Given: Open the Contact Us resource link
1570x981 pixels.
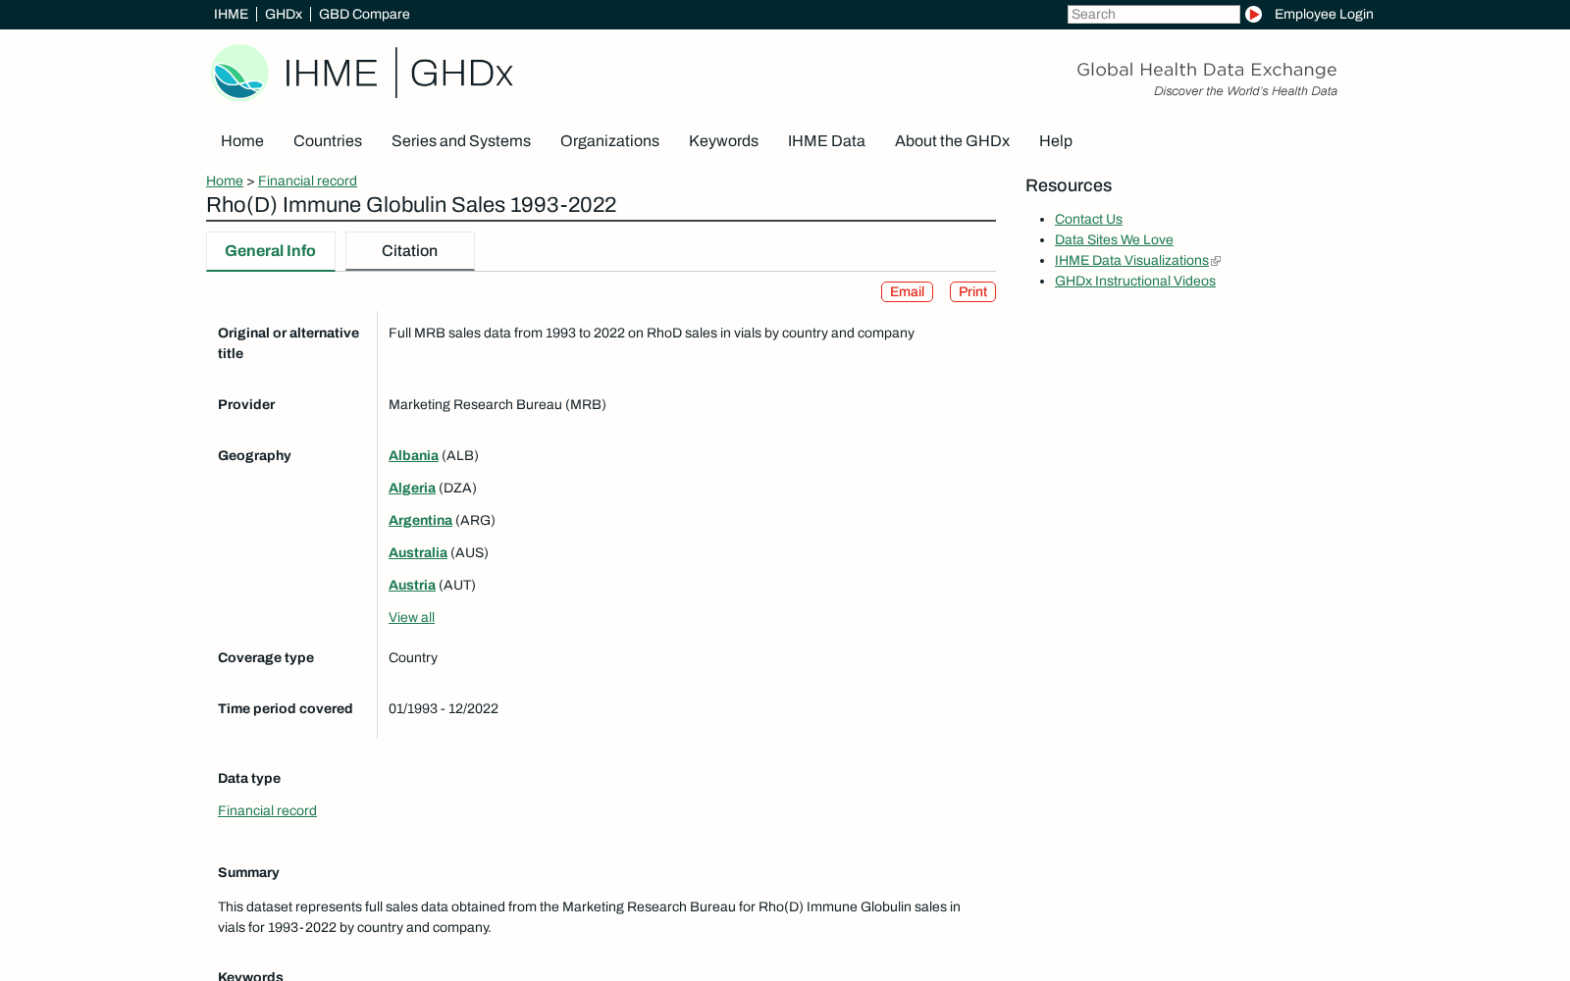Looking at the screenshot, I should (x=1088, y=220).
